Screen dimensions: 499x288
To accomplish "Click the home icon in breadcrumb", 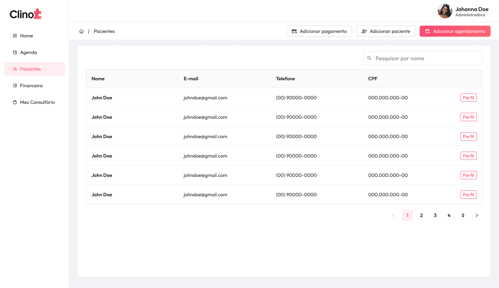I will 81,31.
